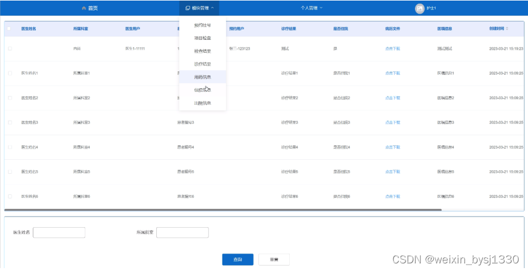Click 点击下载 in the 诊疗结果3 row
The image size is (528, 271).
(x=393, y=122)
